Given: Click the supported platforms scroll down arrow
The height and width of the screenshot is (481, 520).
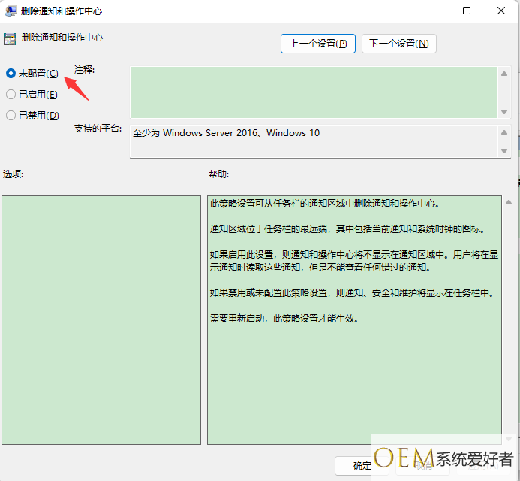Looking at the screenshot, I should tap(504, 150).
